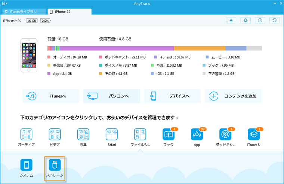
Task: Click the iPhone 5S device name label
Action: (12, 20)
